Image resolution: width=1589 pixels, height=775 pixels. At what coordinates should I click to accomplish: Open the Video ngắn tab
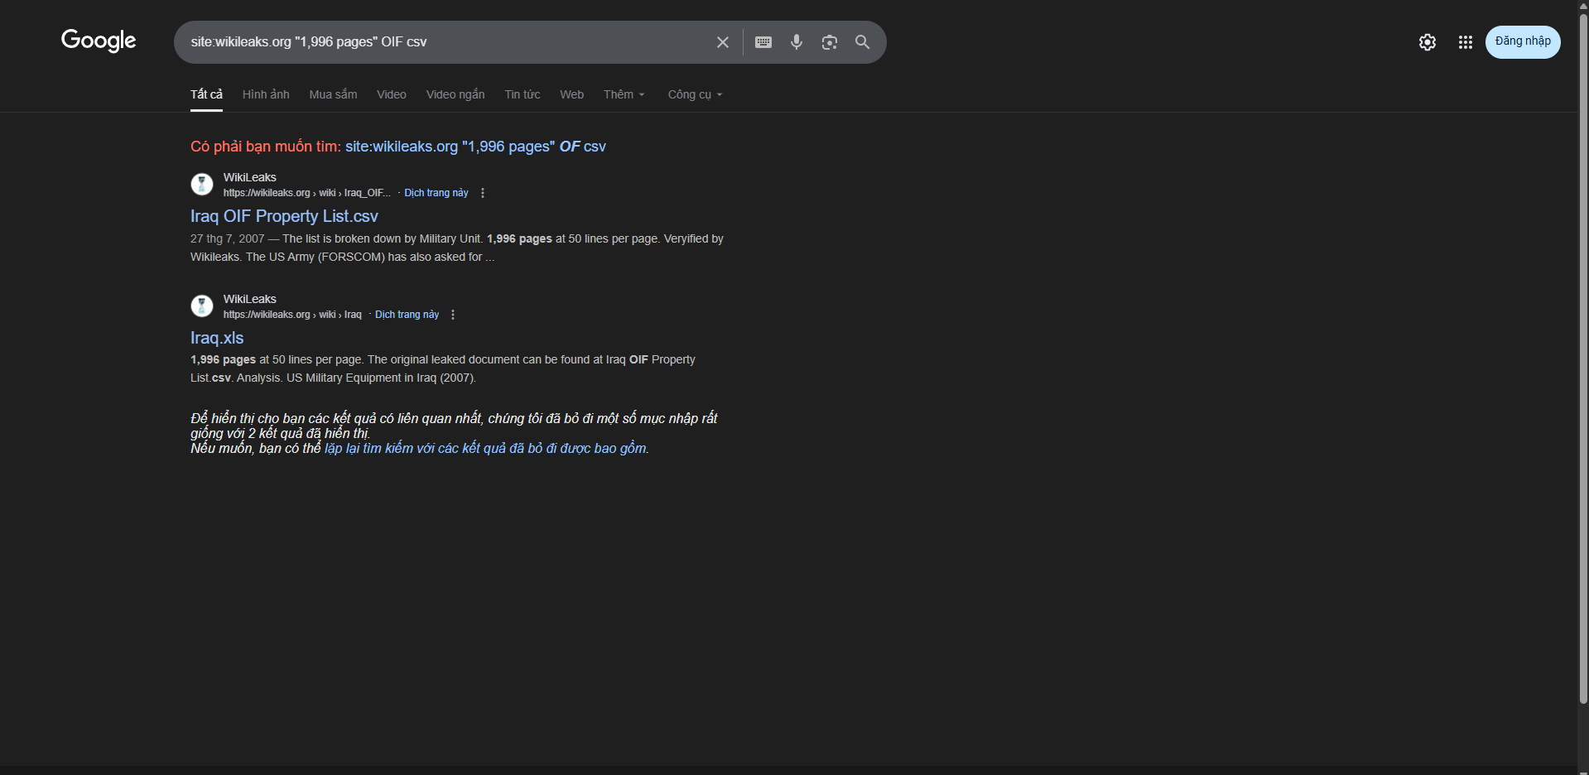(455, 94)
